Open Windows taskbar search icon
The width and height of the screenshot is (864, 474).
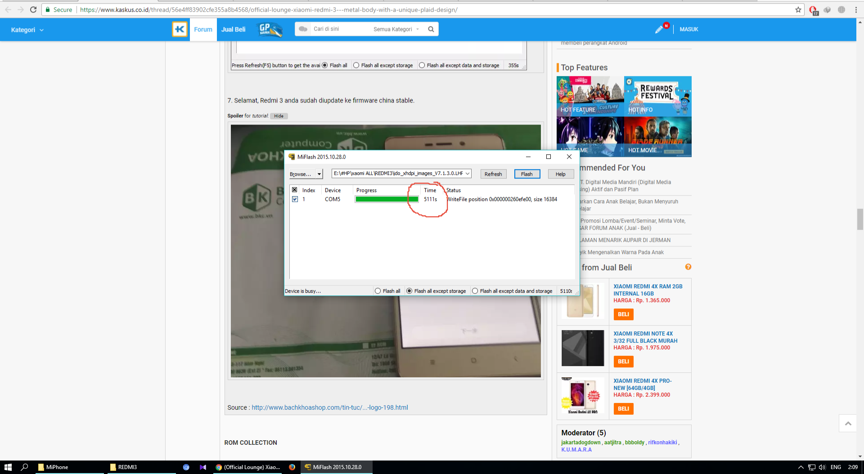pyautogui.click(x=25, y=467)
